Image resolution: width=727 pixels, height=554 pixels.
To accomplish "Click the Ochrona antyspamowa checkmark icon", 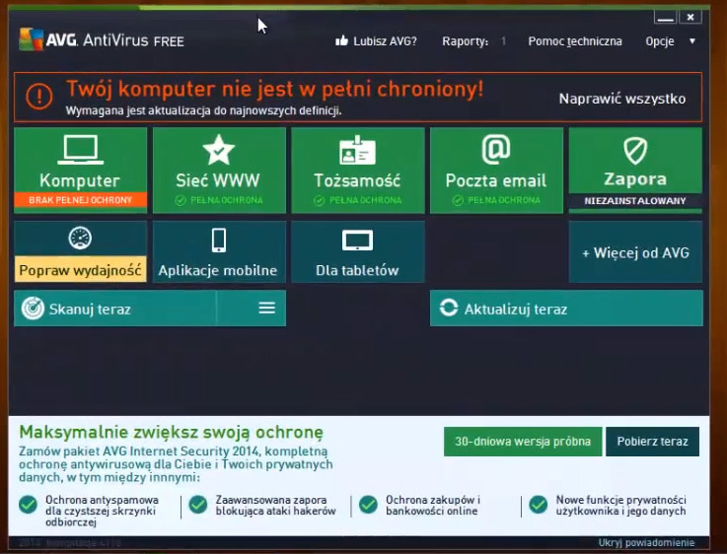I will (x=29, y=505).
